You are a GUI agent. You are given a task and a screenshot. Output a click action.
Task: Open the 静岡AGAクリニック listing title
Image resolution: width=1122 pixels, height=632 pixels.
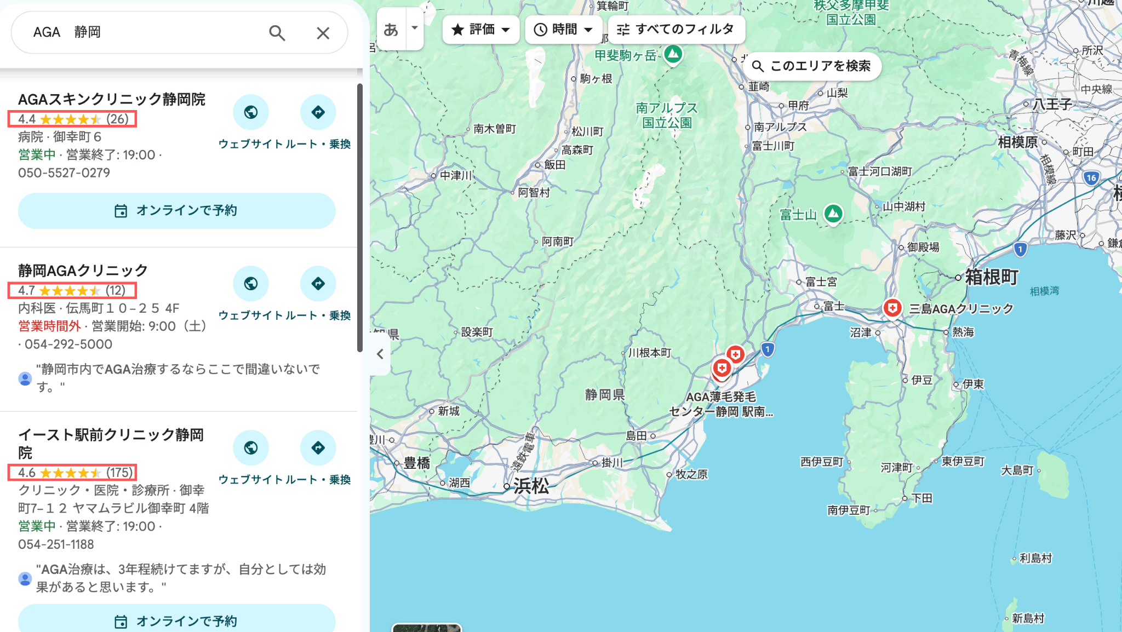pos(83,271)
